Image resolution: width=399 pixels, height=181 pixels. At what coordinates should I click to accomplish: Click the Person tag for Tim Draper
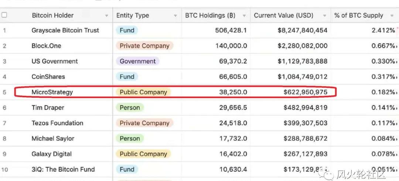130,108
